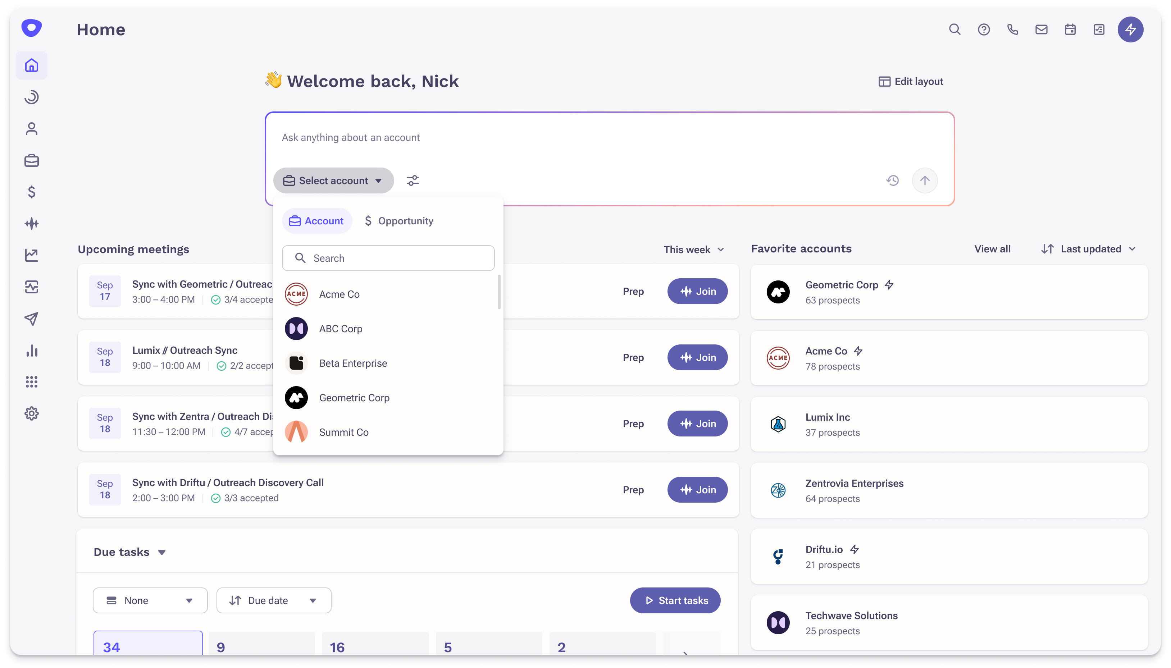This screenshot has width=1171, height=668.
Task: Open the paper plane sidebar icon
Action: click(31, 319)
